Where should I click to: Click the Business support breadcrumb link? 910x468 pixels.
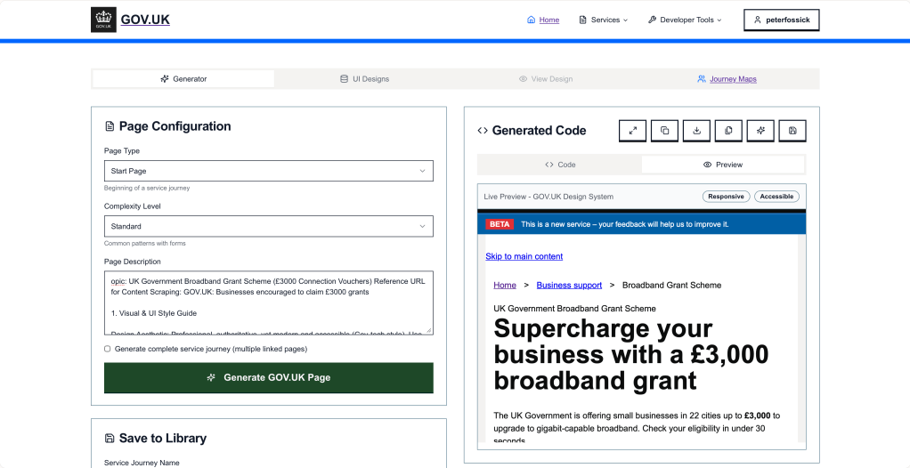569,286
